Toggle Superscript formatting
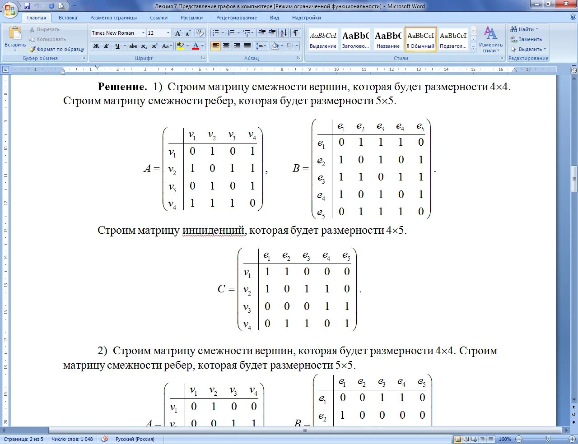The width and height of the screenshot is (578, 444). [x=154, y=46]
